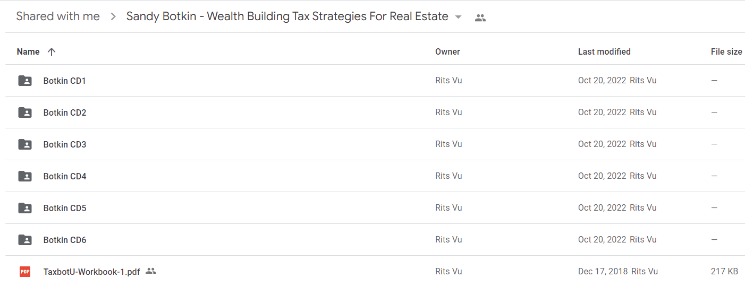
Task: Select the TaxbotU-Workbook-1.pdf file name
Action: (92, 272)
